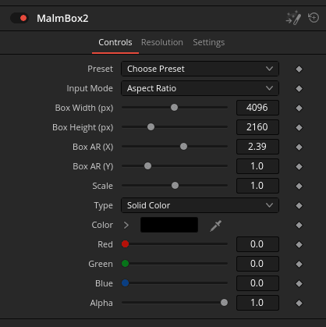326x327 pixels.
Task: Switch to the Resolution tab
Action: (162, 42)
